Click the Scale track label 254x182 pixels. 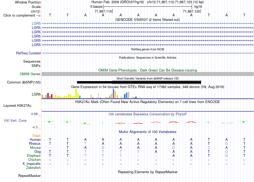(x=36, y=7)
